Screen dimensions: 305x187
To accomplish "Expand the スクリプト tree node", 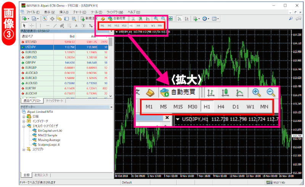I will tap(24, 150).
